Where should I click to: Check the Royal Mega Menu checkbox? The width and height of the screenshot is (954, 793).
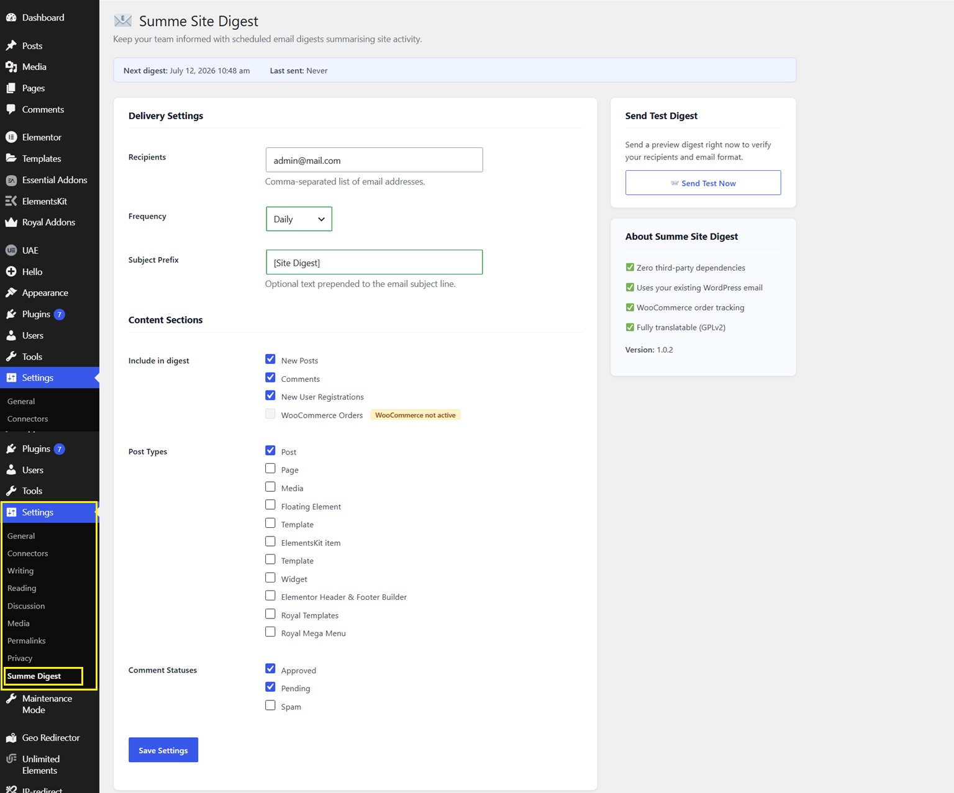pos(270,632)
